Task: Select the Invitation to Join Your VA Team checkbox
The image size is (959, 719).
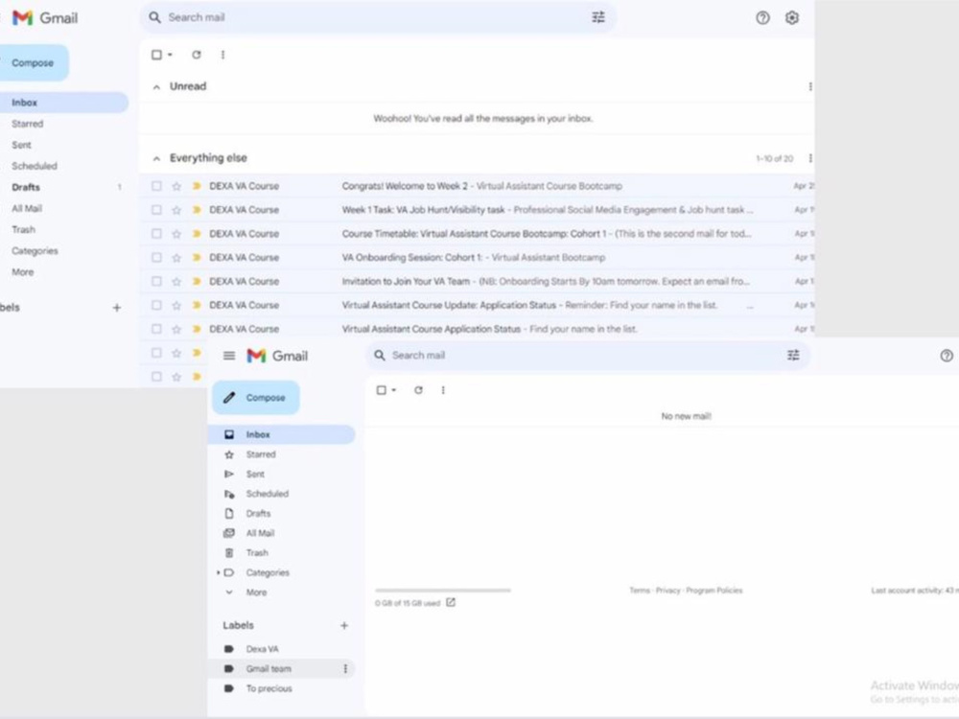Action: [156, 281]
